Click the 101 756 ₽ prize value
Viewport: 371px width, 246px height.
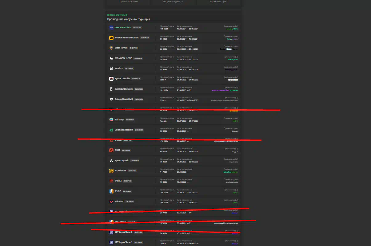click(164, 90)
